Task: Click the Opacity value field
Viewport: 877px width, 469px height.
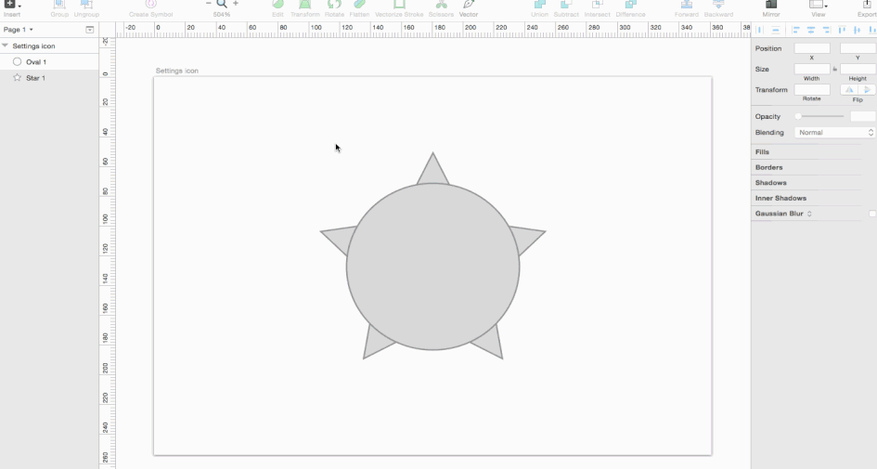Action: click(862, 116)
